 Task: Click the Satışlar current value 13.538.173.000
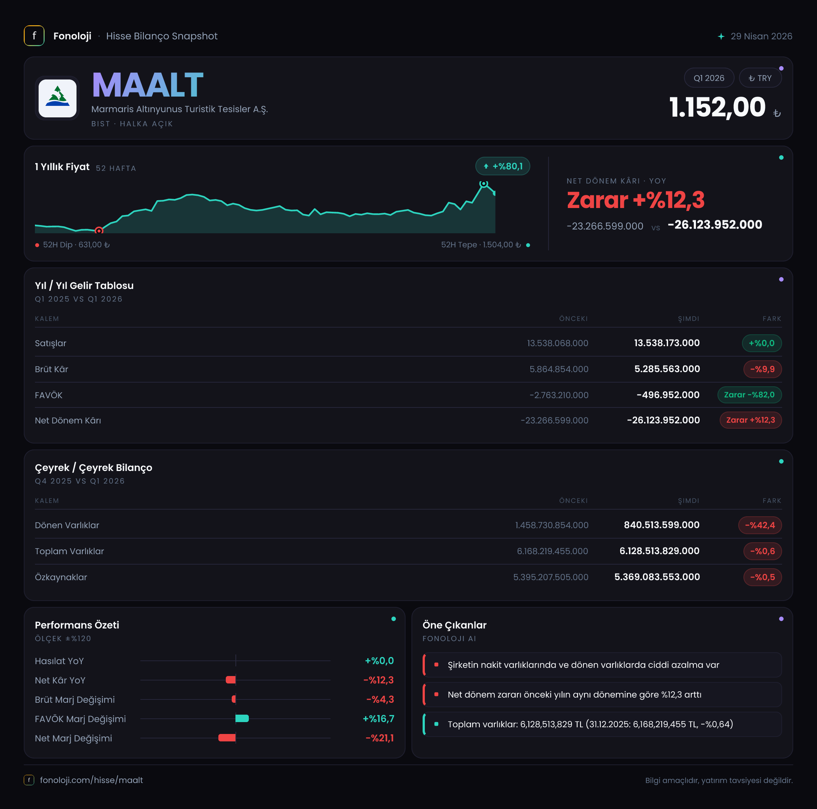pyautogui.click(x=667, y=343)
